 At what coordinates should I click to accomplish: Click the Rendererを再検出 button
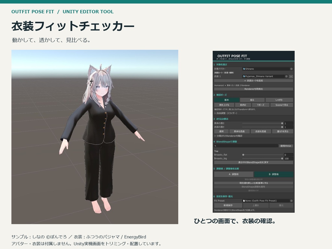click(x=254, y=89)
